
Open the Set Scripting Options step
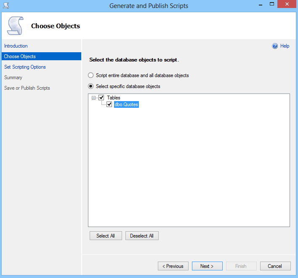click(25, 67)
